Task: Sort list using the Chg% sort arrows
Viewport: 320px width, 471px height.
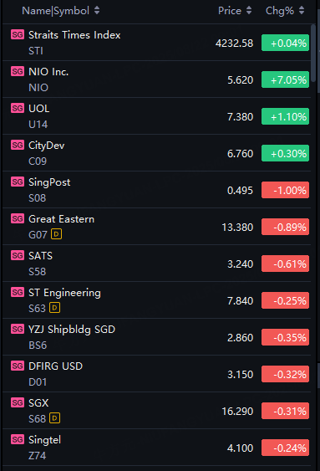Action: coord(302,11)
